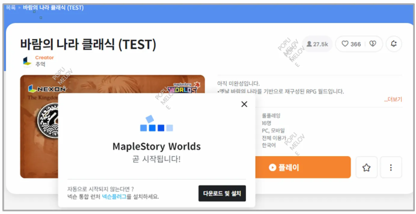Click the 366 likes count
The image size is (416, 214).
(356, 44)
